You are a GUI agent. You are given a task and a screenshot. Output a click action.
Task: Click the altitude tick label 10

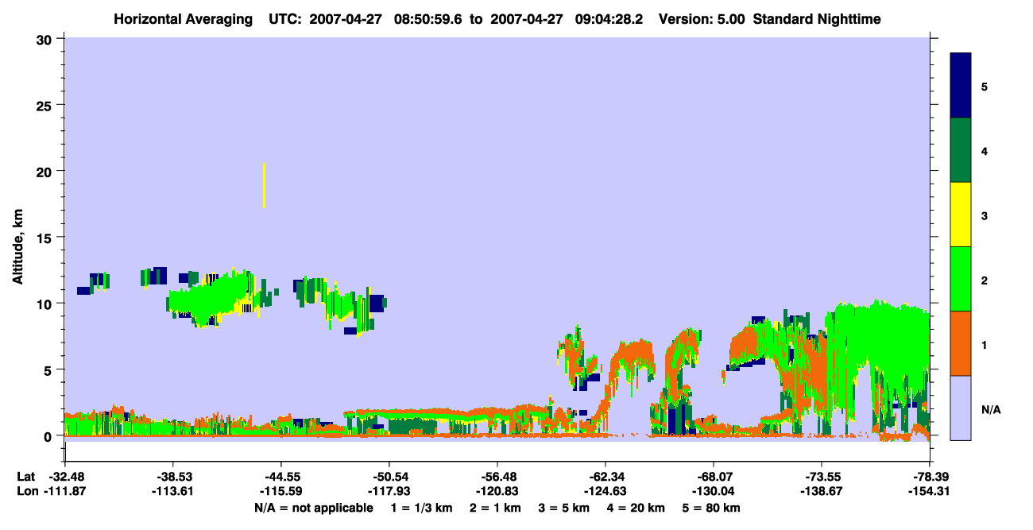[x=46, y=304]
